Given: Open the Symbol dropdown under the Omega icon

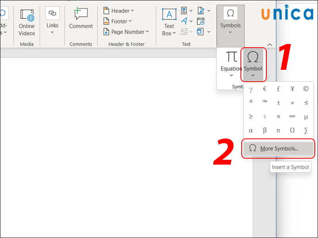Looking at the screenshot, I should [x=253, y=64].
